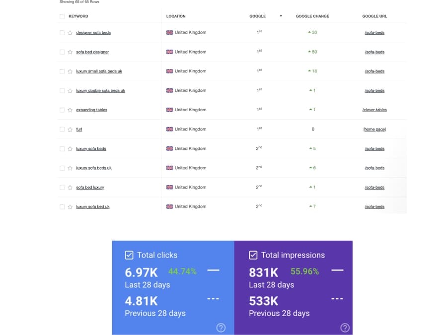Click /sofa-beds URL in 'sofa bed luxury' row
The image size is (447, 335).
tap(374, 188)
